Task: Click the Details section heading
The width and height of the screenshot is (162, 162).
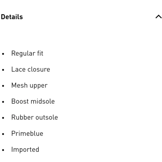Action: pyautogui.click(x=12, y=17)
